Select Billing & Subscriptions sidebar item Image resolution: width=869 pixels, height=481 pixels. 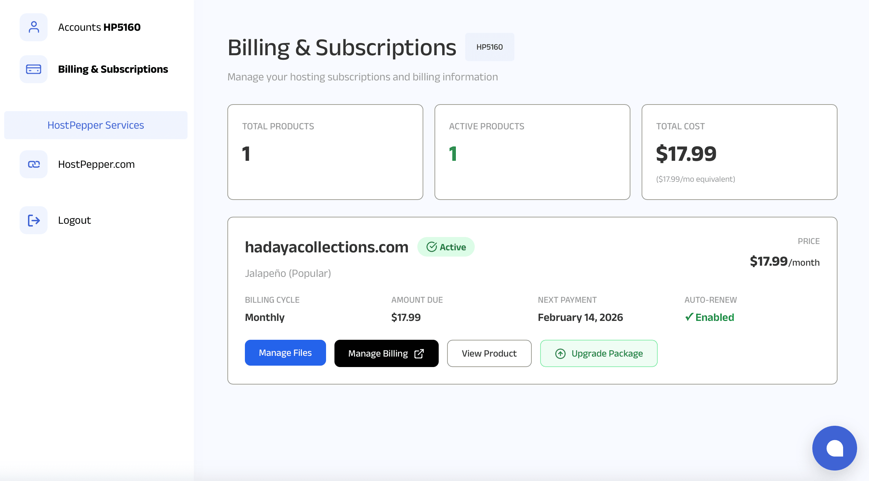click(x=113, y=69)
